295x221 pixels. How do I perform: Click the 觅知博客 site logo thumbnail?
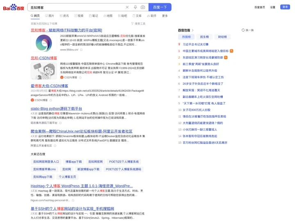click(44, 43)
